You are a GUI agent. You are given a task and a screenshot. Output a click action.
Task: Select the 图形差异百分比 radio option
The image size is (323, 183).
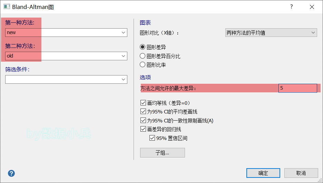143,56
